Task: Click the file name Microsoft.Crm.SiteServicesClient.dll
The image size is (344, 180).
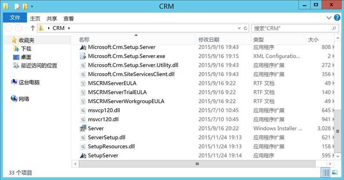Action: [131, 74]
